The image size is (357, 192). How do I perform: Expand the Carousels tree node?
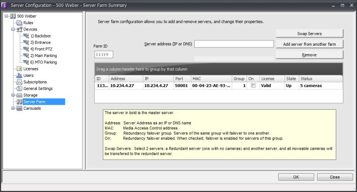coord(13,108)
